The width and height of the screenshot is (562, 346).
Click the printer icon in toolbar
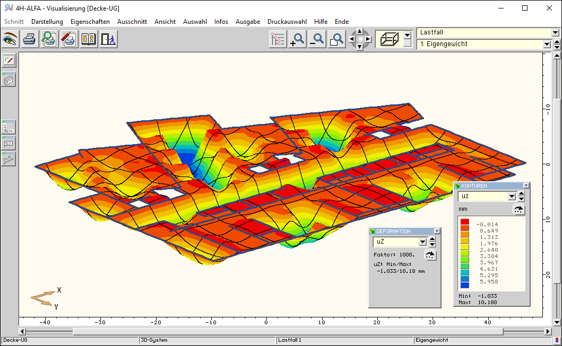[x=30, y=39]
